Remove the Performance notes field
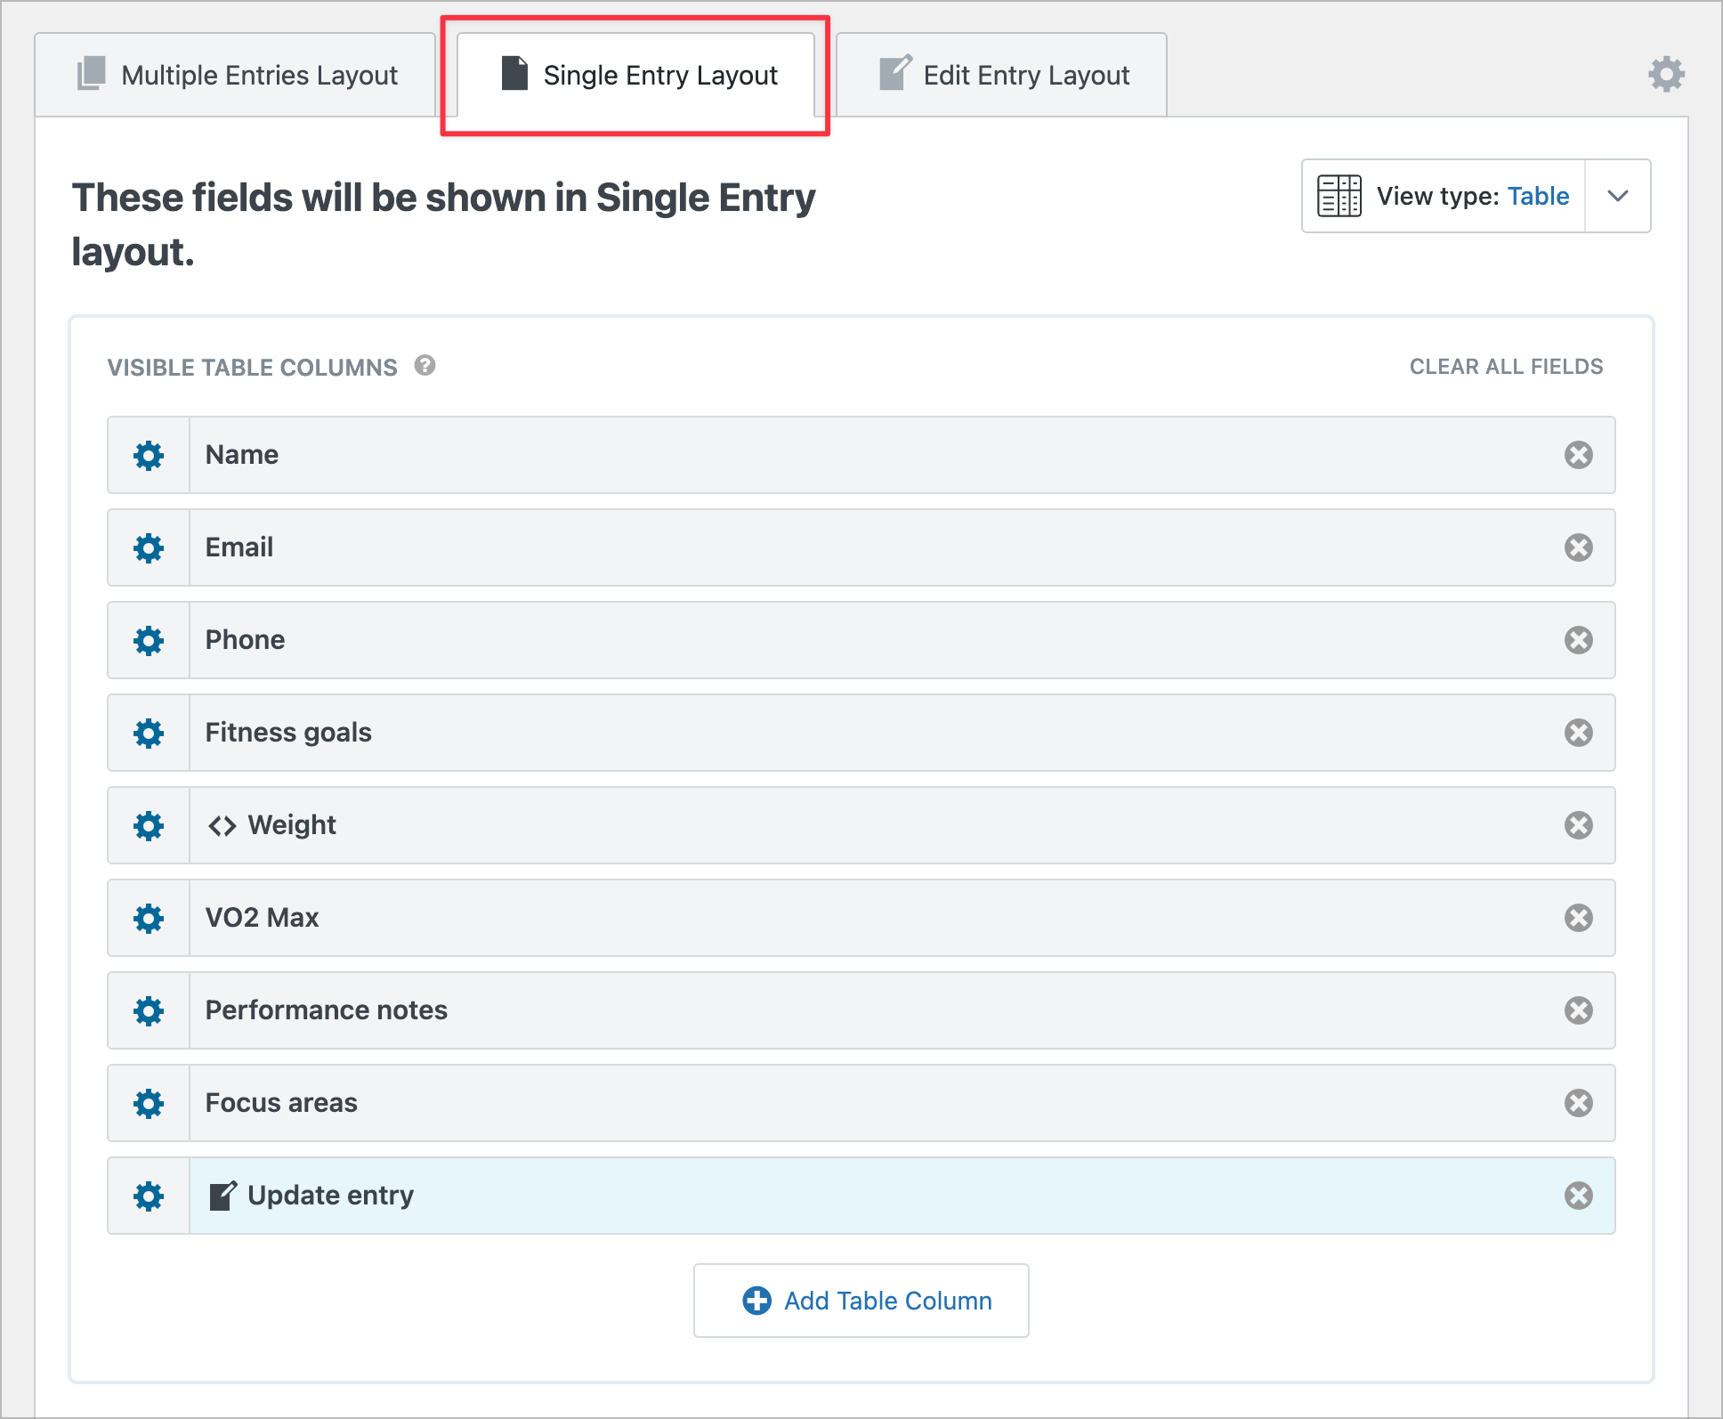The height and width of the screenshot is (1419, 1723). [x=1579, y=1010]
